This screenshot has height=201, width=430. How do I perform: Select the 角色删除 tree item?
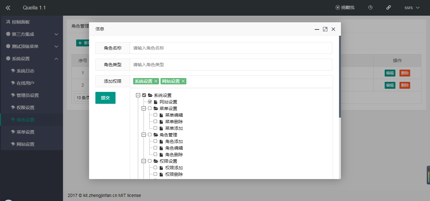coord(174,155)
